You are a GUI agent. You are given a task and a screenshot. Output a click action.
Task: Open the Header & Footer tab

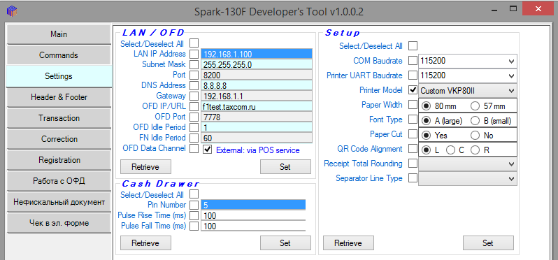pos(59,97)
